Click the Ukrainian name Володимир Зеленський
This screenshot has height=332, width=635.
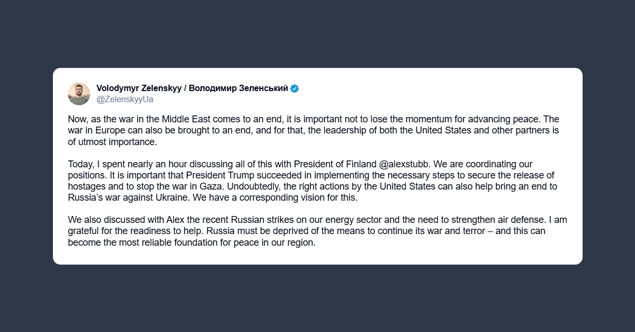click(239, 88)
